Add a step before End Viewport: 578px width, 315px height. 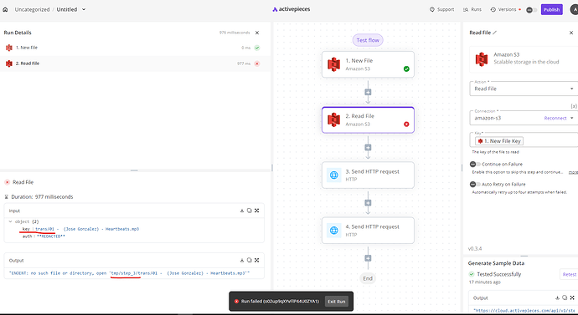tap(368, 258)
